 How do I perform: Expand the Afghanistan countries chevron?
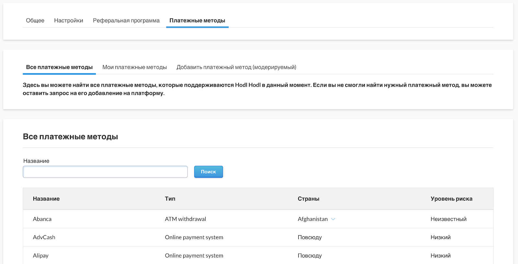[333, 219]
